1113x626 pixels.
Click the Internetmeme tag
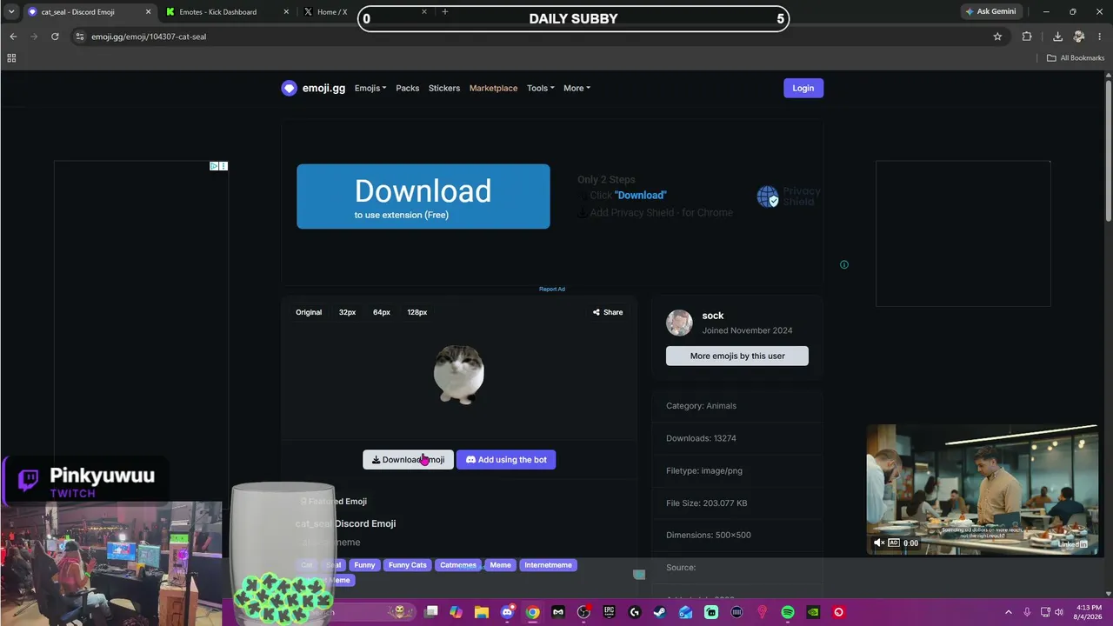548,565
